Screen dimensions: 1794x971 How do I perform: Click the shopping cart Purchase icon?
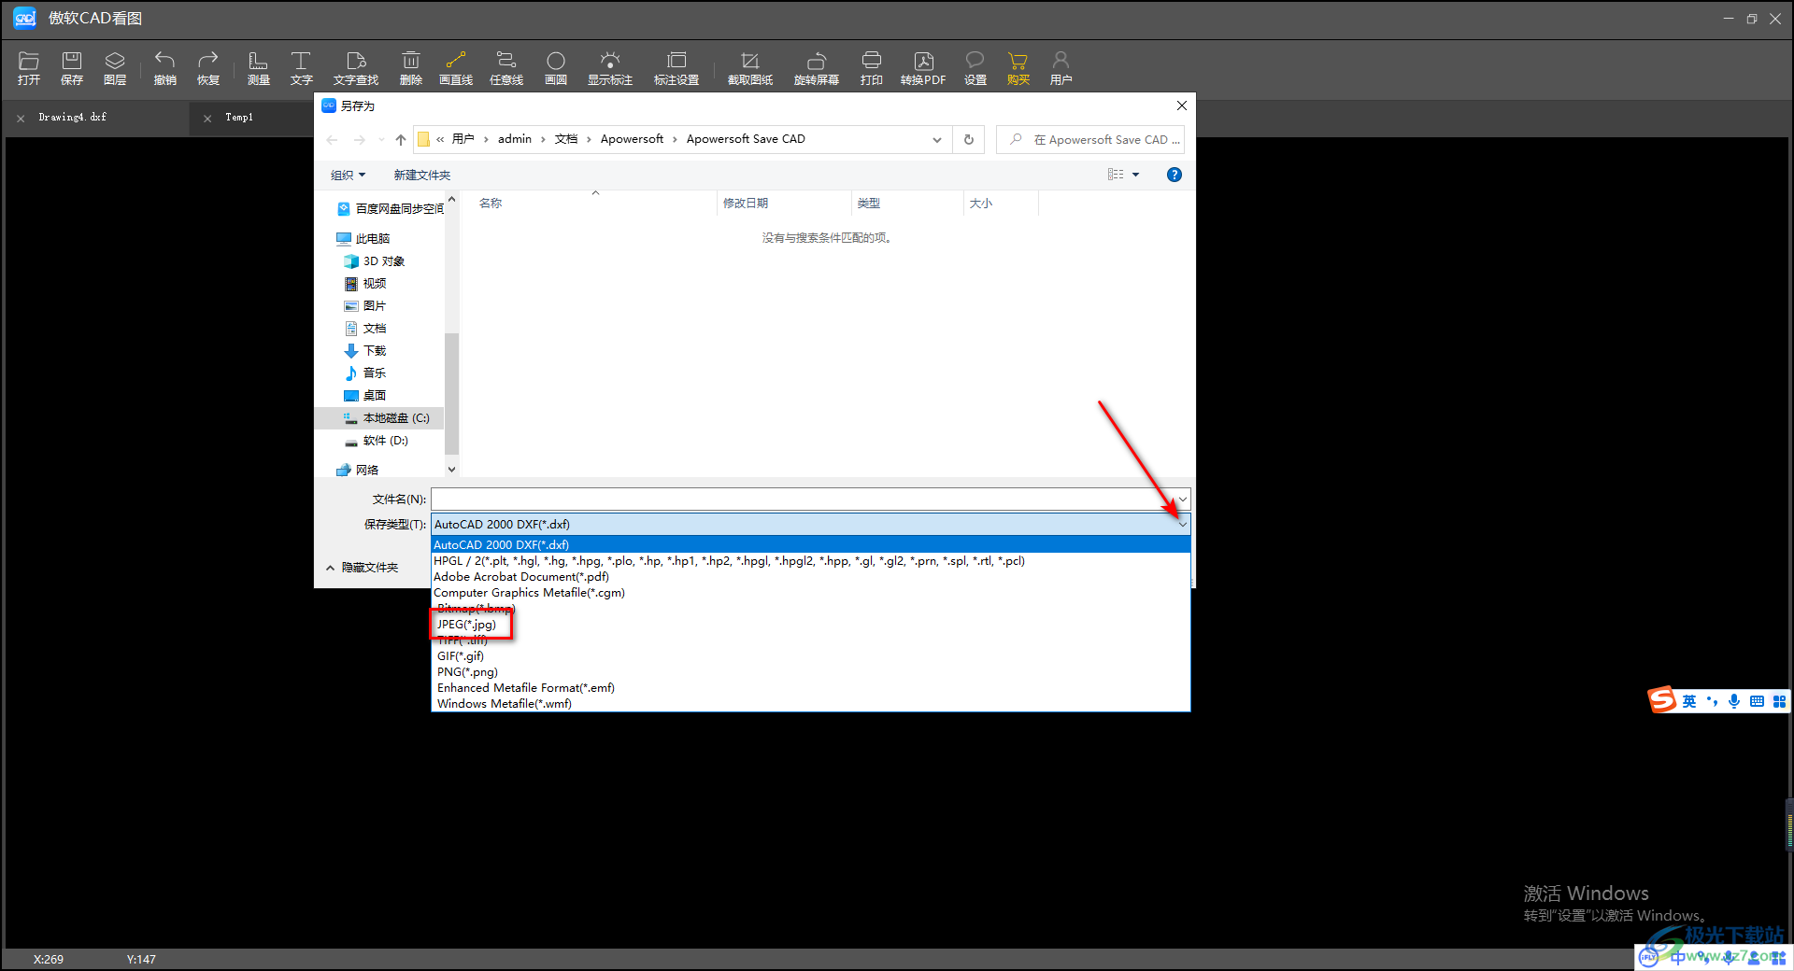1018,68
